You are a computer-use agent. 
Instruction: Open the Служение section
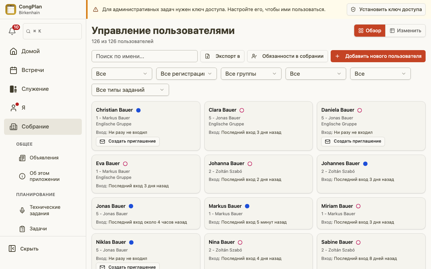[x=43, y=89]
